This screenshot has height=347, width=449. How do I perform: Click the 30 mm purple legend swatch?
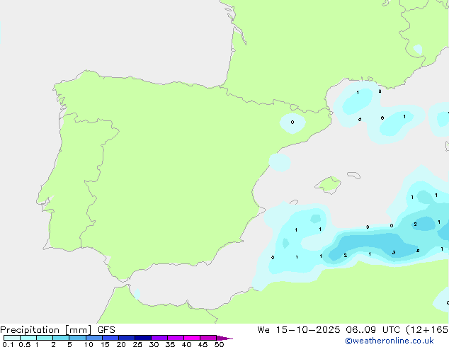pyautogui.click(x=159, y=338)
